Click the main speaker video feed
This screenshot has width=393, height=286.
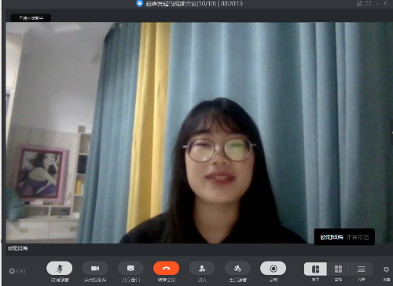[199, 132]
